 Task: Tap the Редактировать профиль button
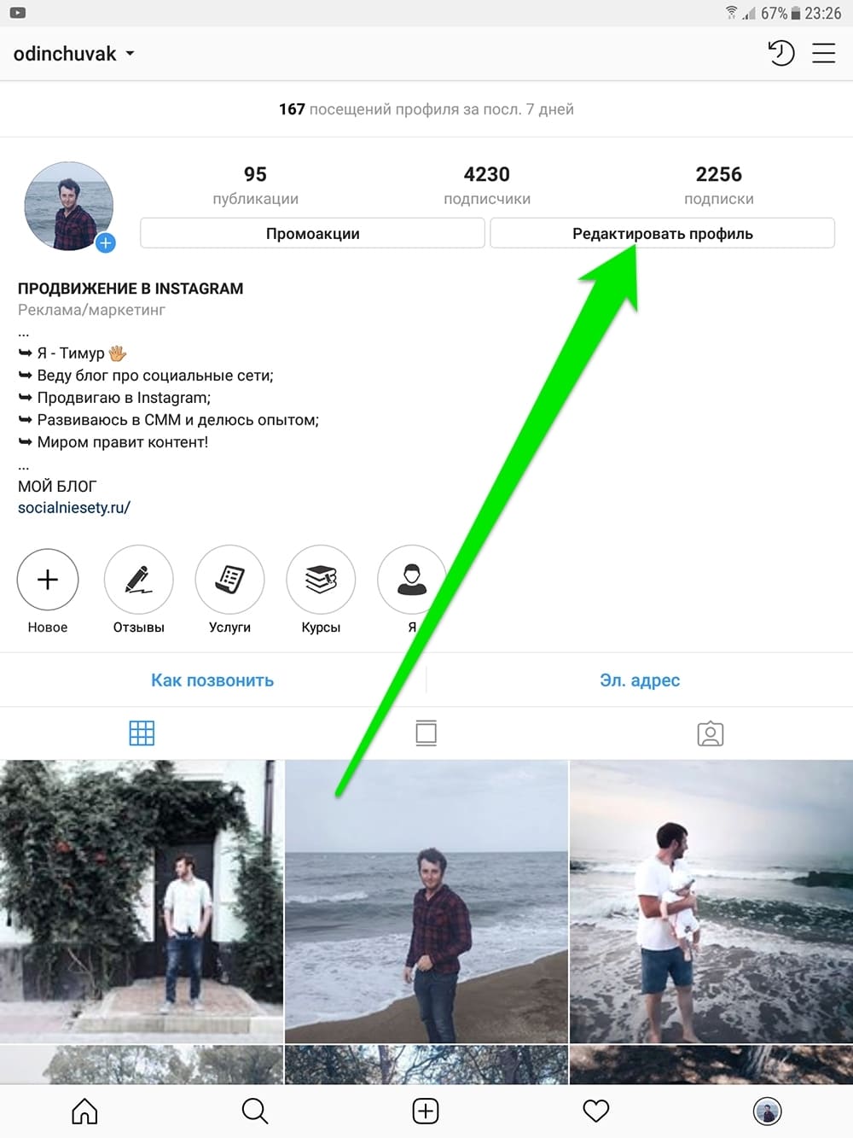(663, 233)
